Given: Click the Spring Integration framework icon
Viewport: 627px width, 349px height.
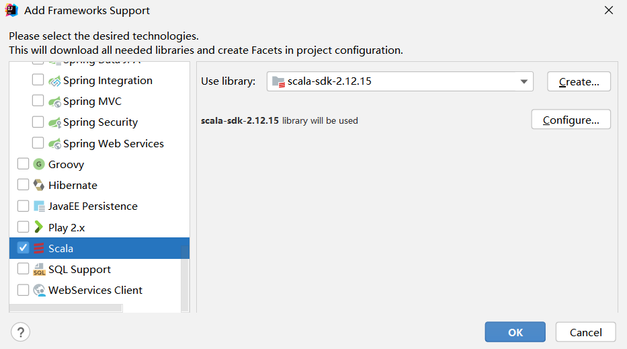Looking at the screenshot, I should click(54, 81).
